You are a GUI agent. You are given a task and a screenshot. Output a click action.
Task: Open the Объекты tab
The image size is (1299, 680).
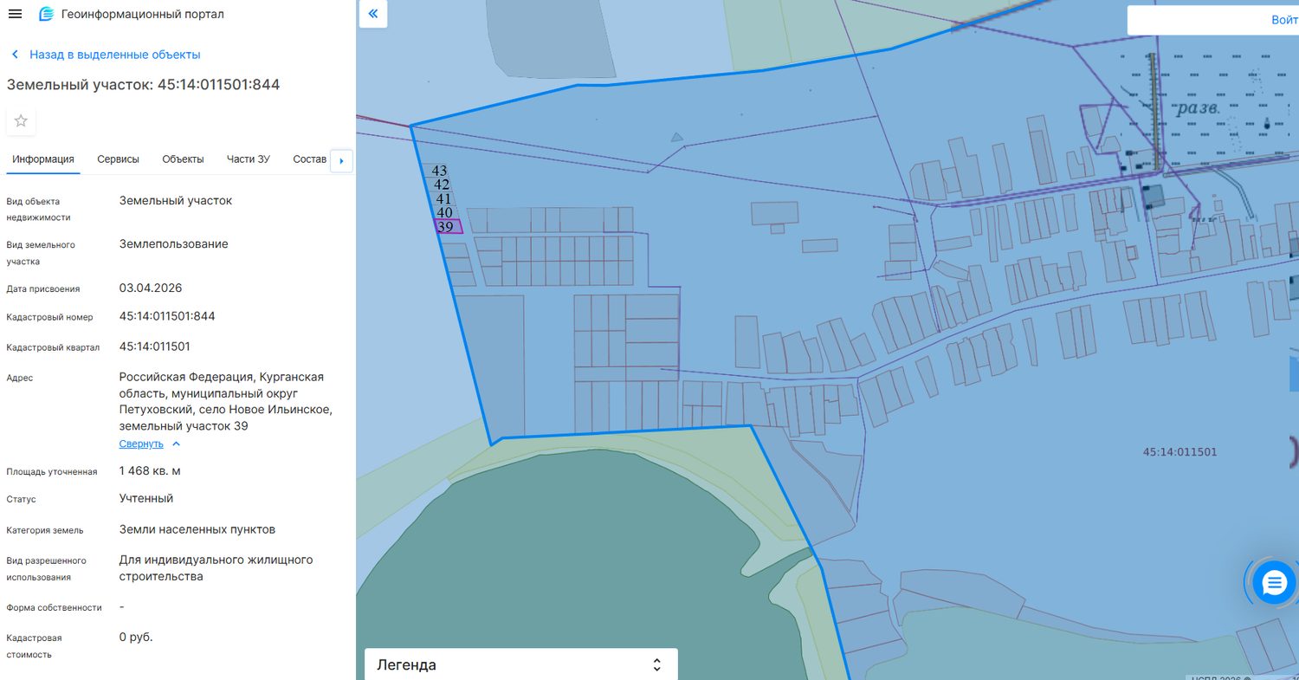pyautogui.click(x=183, y=159)
